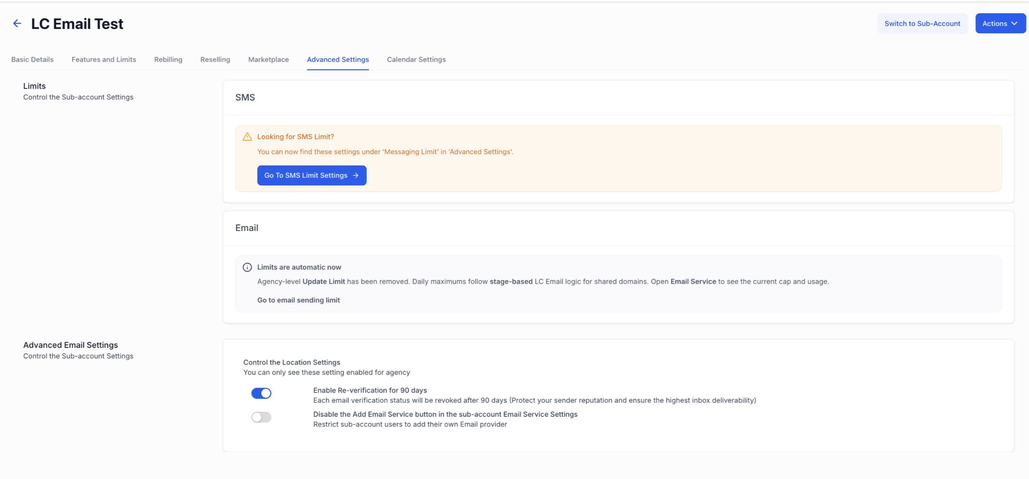The image size is (1029, 479).
Task: Click the arrow icon on SMS Limit Settings button
Action: click(356, 175)
